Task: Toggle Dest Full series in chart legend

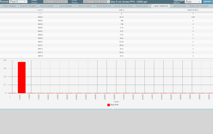Action: tap(113, 105)
